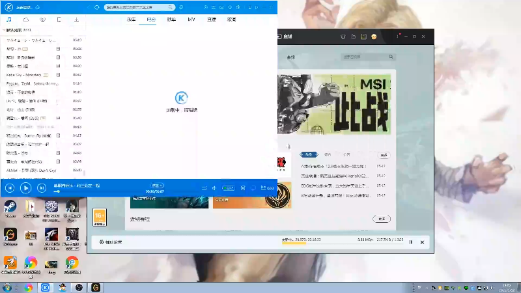Seek using the KuGou playback progress bar
This screenshot has height=293, width=521.
(109, 191)
